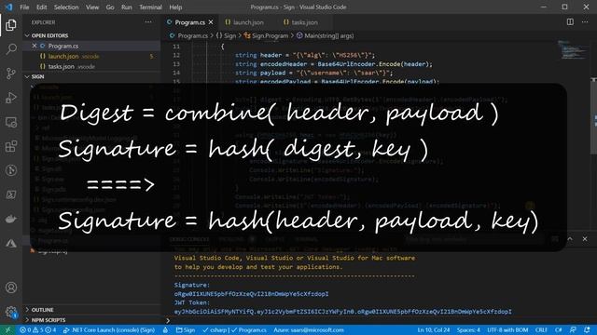The width and height of the screenshot is (597, 335).
Task: Change end of line sequence CRLF
Action: [x=541, y=329]
